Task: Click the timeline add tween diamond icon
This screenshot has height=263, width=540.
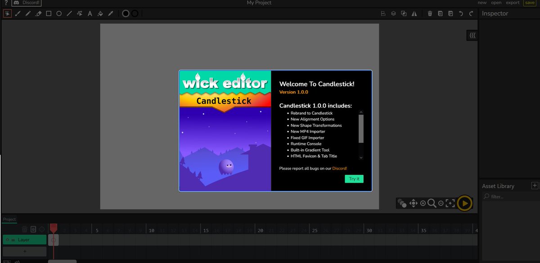Action: point(42,229)
